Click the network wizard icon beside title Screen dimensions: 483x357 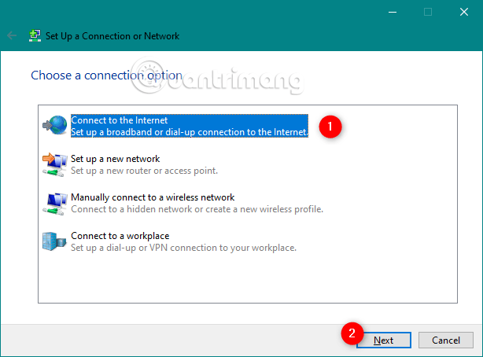tap(35, 36)
